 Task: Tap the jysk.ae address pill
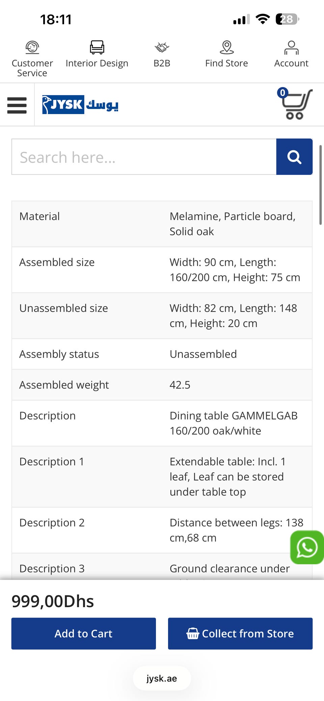(x=162, y=678)
